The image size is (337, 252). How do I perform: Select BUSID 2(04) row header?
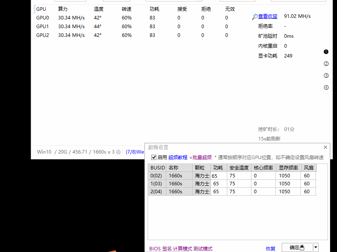157,192
